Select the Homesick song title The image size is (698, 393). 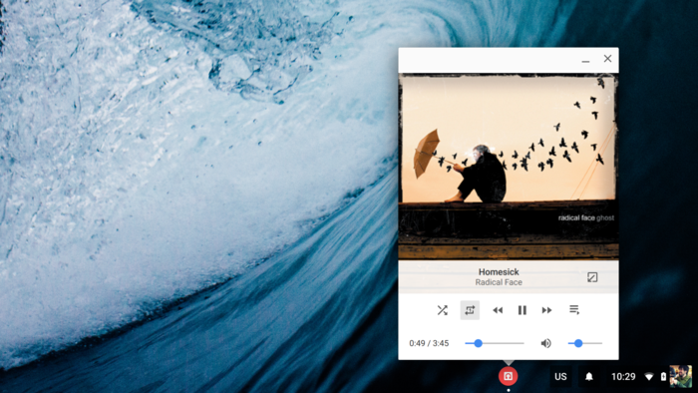coord(499,272)
